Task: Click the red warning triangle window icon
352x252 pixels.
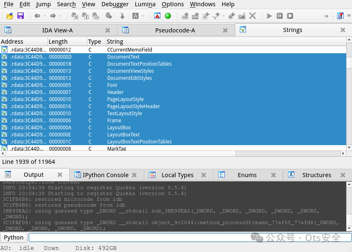Action: click(158, 16)
